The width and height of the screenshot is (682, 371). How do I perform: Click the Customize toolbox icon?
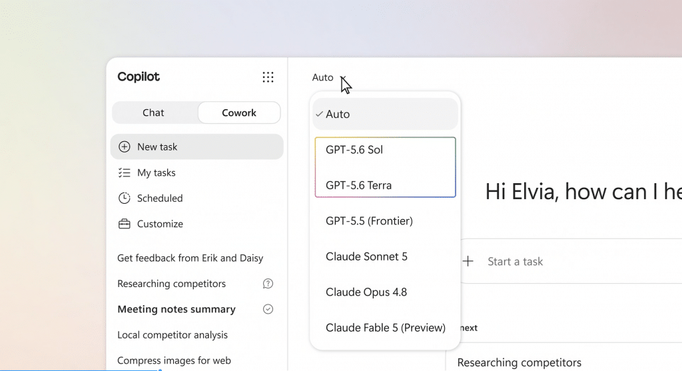click(125, 224)
